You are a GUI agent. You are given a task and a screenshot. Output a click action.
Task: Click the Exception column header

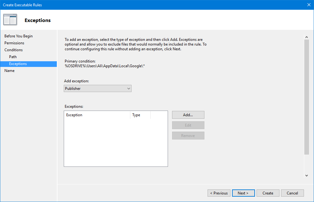tap(97, 115)
